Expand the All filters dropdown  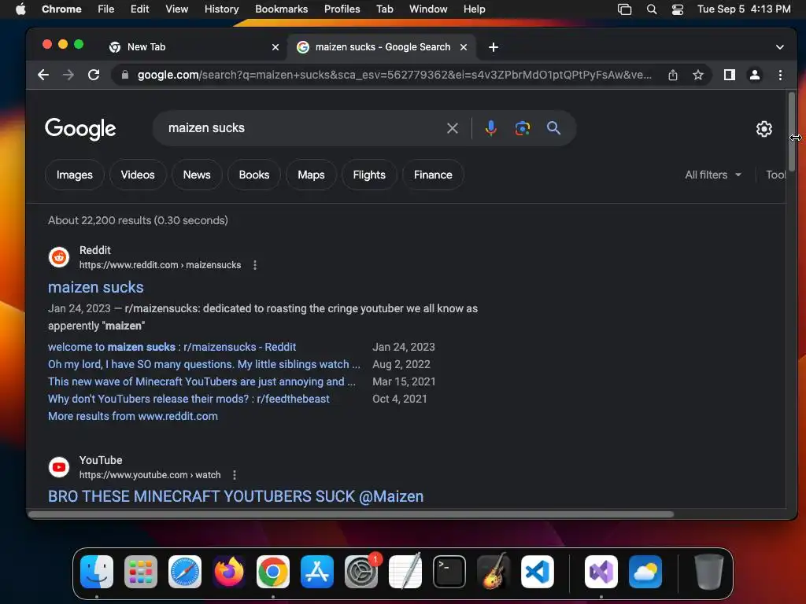713,175
